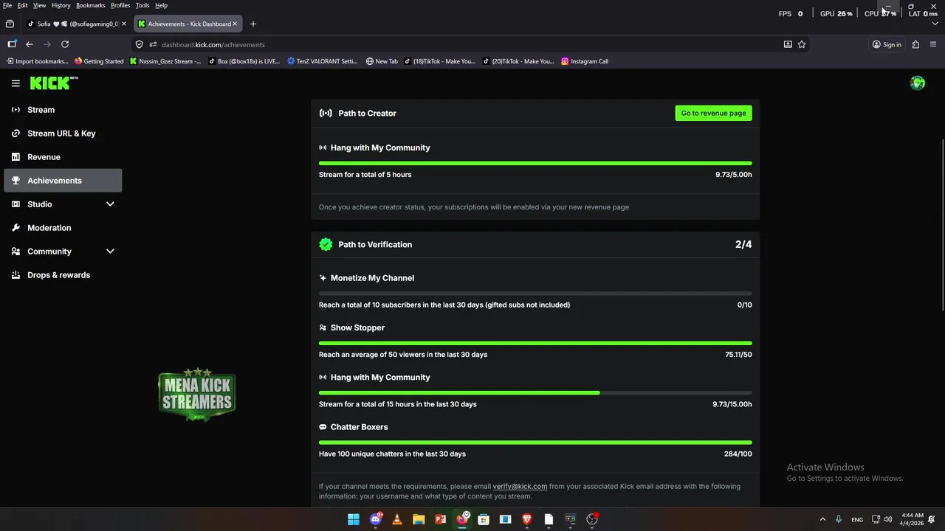
Task: Click the 15 hours streaming progress bar
Action: (x=535, y=393)
